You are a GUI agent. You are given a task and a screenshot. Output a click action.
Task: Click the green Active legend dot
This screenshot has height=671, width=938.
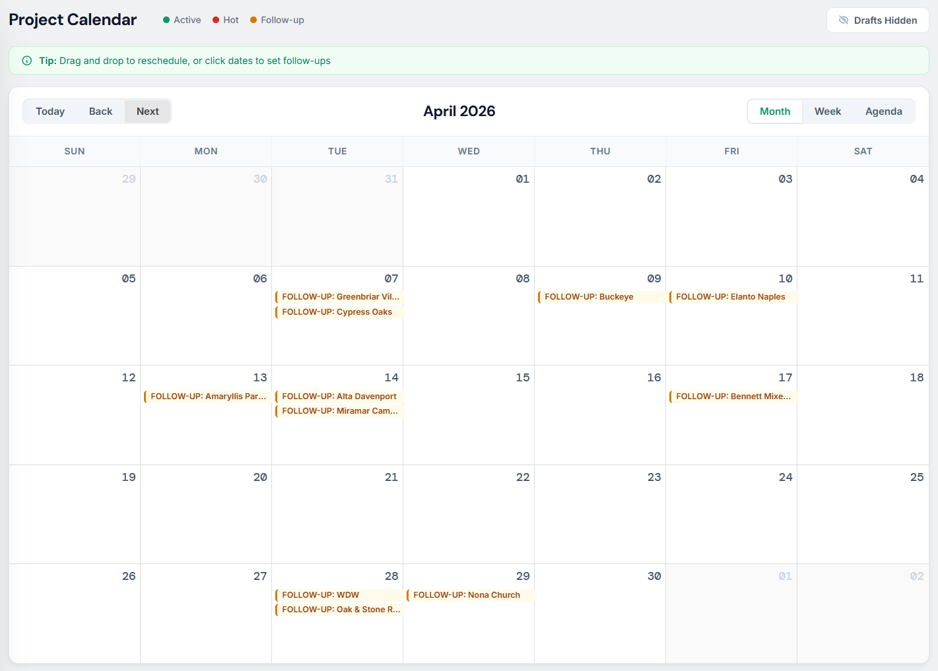click(166, 20)
